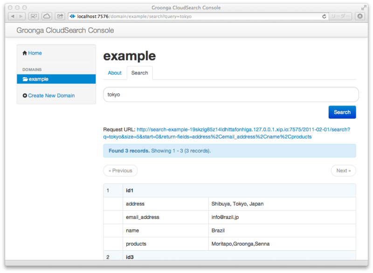Open Downloads via the down-arrow icon
The image size is (373, 273).
[x=359, y=16]
